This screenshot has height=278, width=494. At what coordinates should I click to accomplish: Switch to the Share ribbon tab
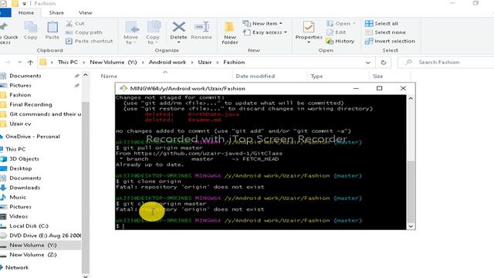56,12
